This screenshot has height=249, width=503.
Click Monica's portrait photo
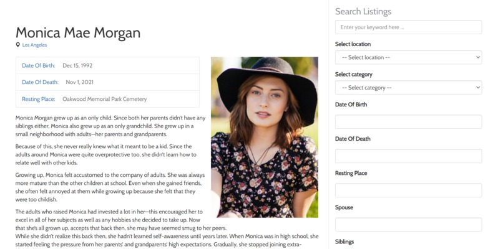[265, 138]
